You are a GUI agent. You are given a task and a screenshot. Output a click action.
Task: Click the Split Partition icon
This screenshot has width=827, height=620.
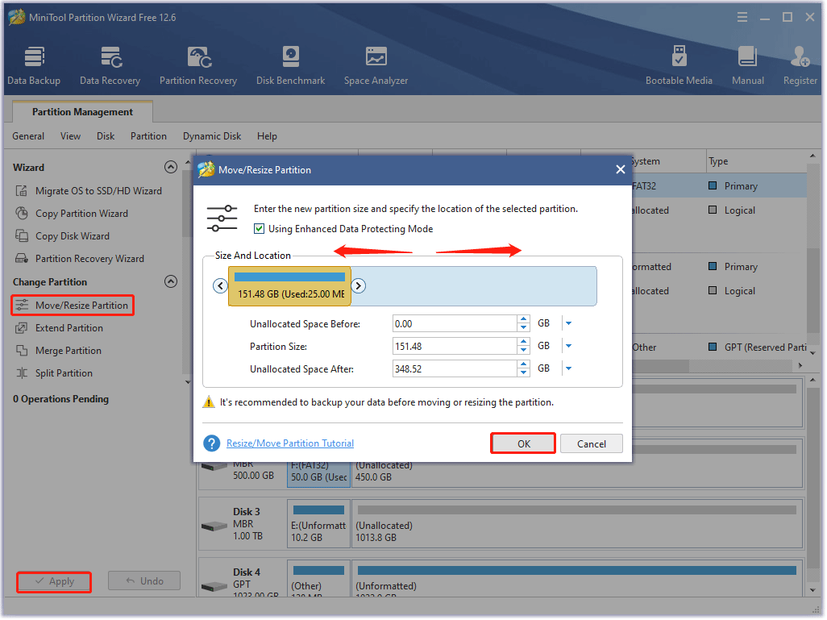coord(22,373)
